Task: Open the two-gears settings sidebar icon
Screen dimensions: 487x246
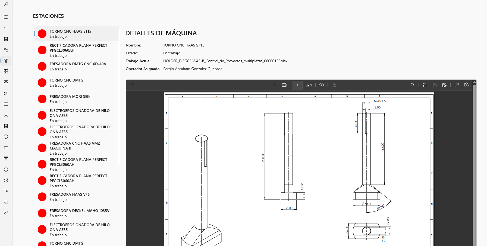Action: click(6, 50)
